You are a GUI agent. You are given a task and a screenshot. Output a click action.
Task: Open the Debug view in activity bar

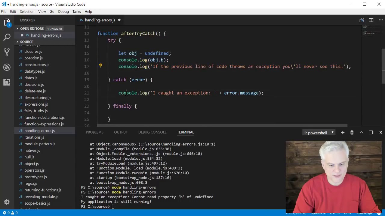point(7,67)
